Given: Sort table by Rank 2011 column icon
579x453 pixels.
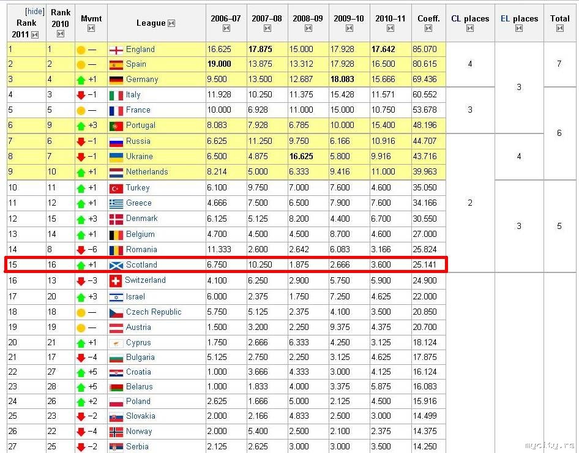Looking at the screenshot, I should pyautogui.click(x=35, y=35).
